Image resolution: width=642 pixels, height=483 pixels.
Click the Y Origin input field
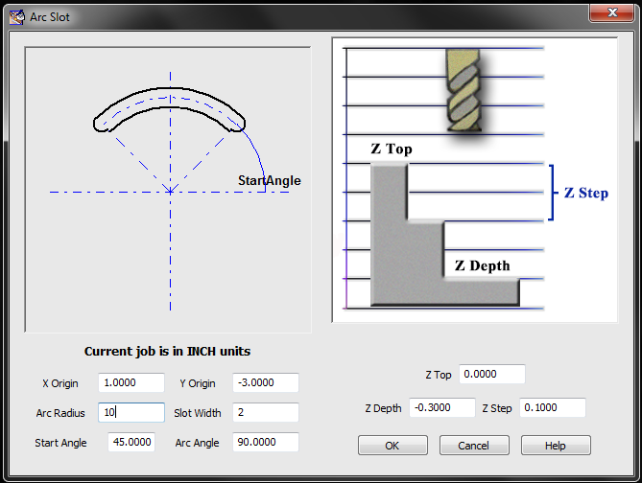click(x=266, y=382)
